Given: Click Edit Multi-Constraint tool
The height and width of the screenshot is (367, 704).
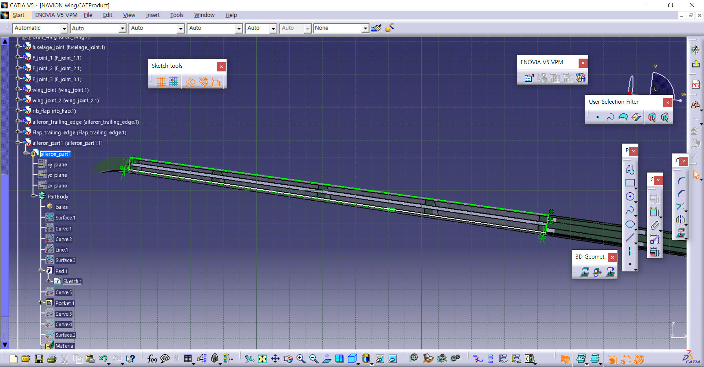Looking at the screenshot, I should (655, 252).
